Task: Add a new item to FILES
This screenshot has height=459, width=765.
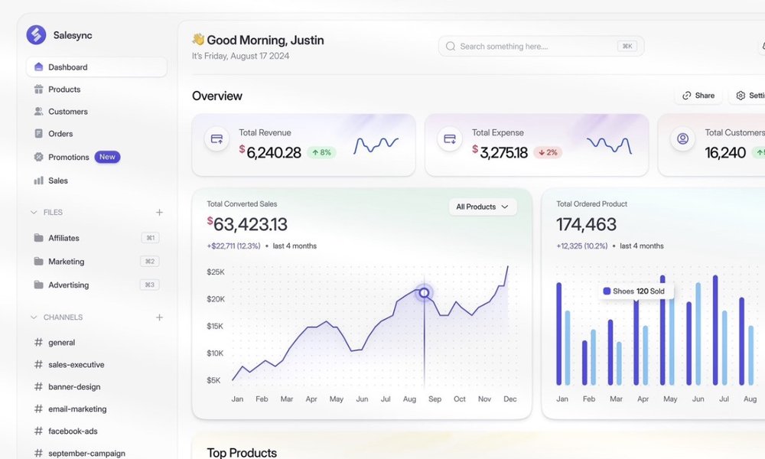Action: (159, 212)
